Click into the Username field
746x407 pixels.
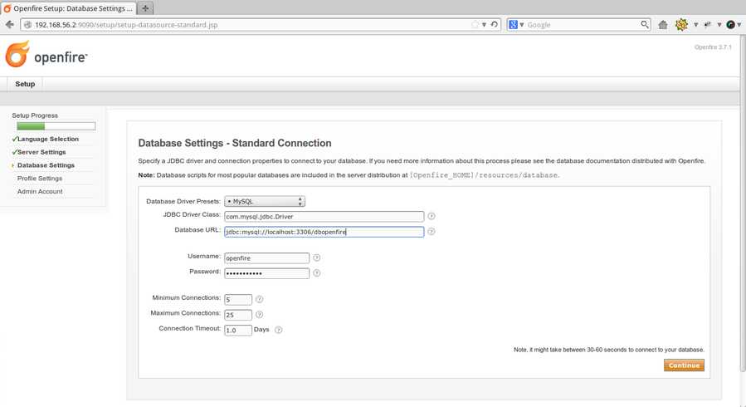(x=267, y=258)
